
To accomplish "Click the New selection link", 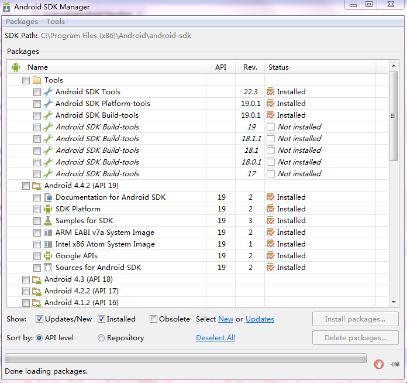I will [x=226, y=319].
